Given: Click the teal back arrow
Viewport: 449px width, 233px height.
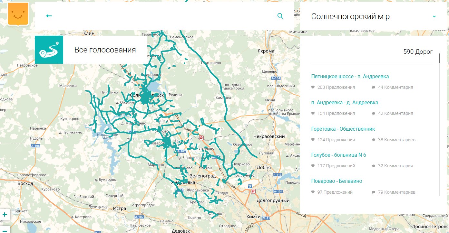Looking at the screenshot, I should pyautogui.click(x=48, y=15).
